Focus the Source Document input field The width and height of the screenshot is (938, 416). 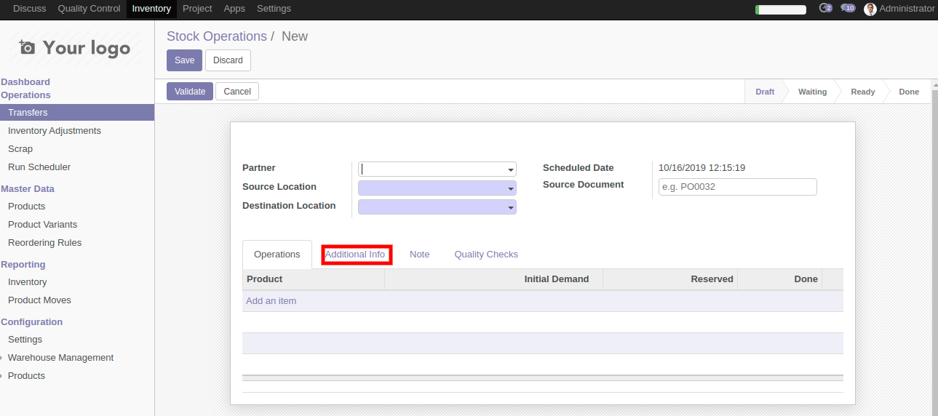tap(737, 187)
